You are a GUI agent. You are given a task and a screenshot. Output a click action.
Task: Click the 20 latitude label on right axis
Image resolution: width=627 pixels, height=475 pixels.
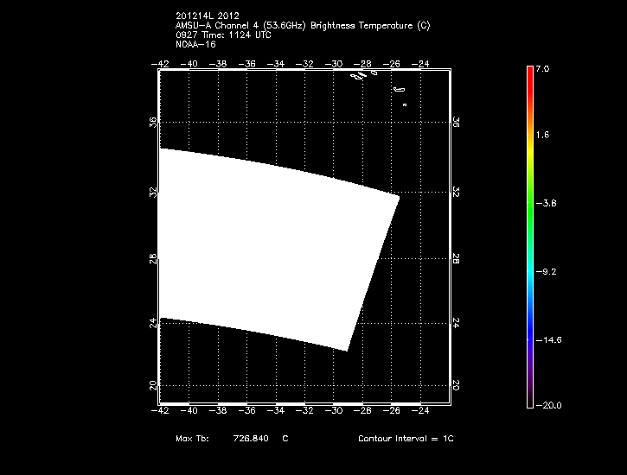click(456, 385)
